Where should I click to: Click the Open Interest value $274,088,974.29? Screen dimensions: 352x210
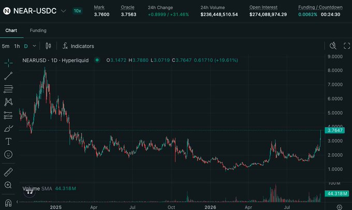click(268, 15)
